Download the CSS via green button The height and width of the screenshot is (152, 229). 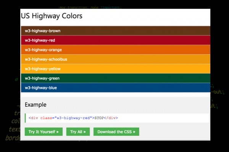[116, 131]
